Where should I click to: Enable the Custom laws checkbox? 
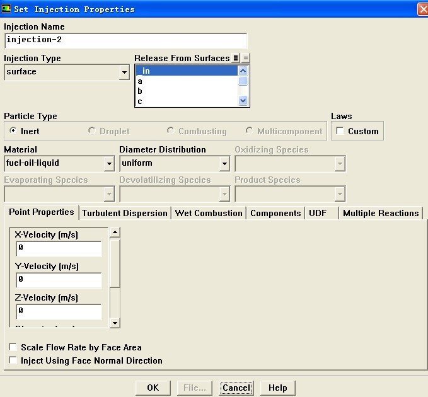click(x=340, y=131)
